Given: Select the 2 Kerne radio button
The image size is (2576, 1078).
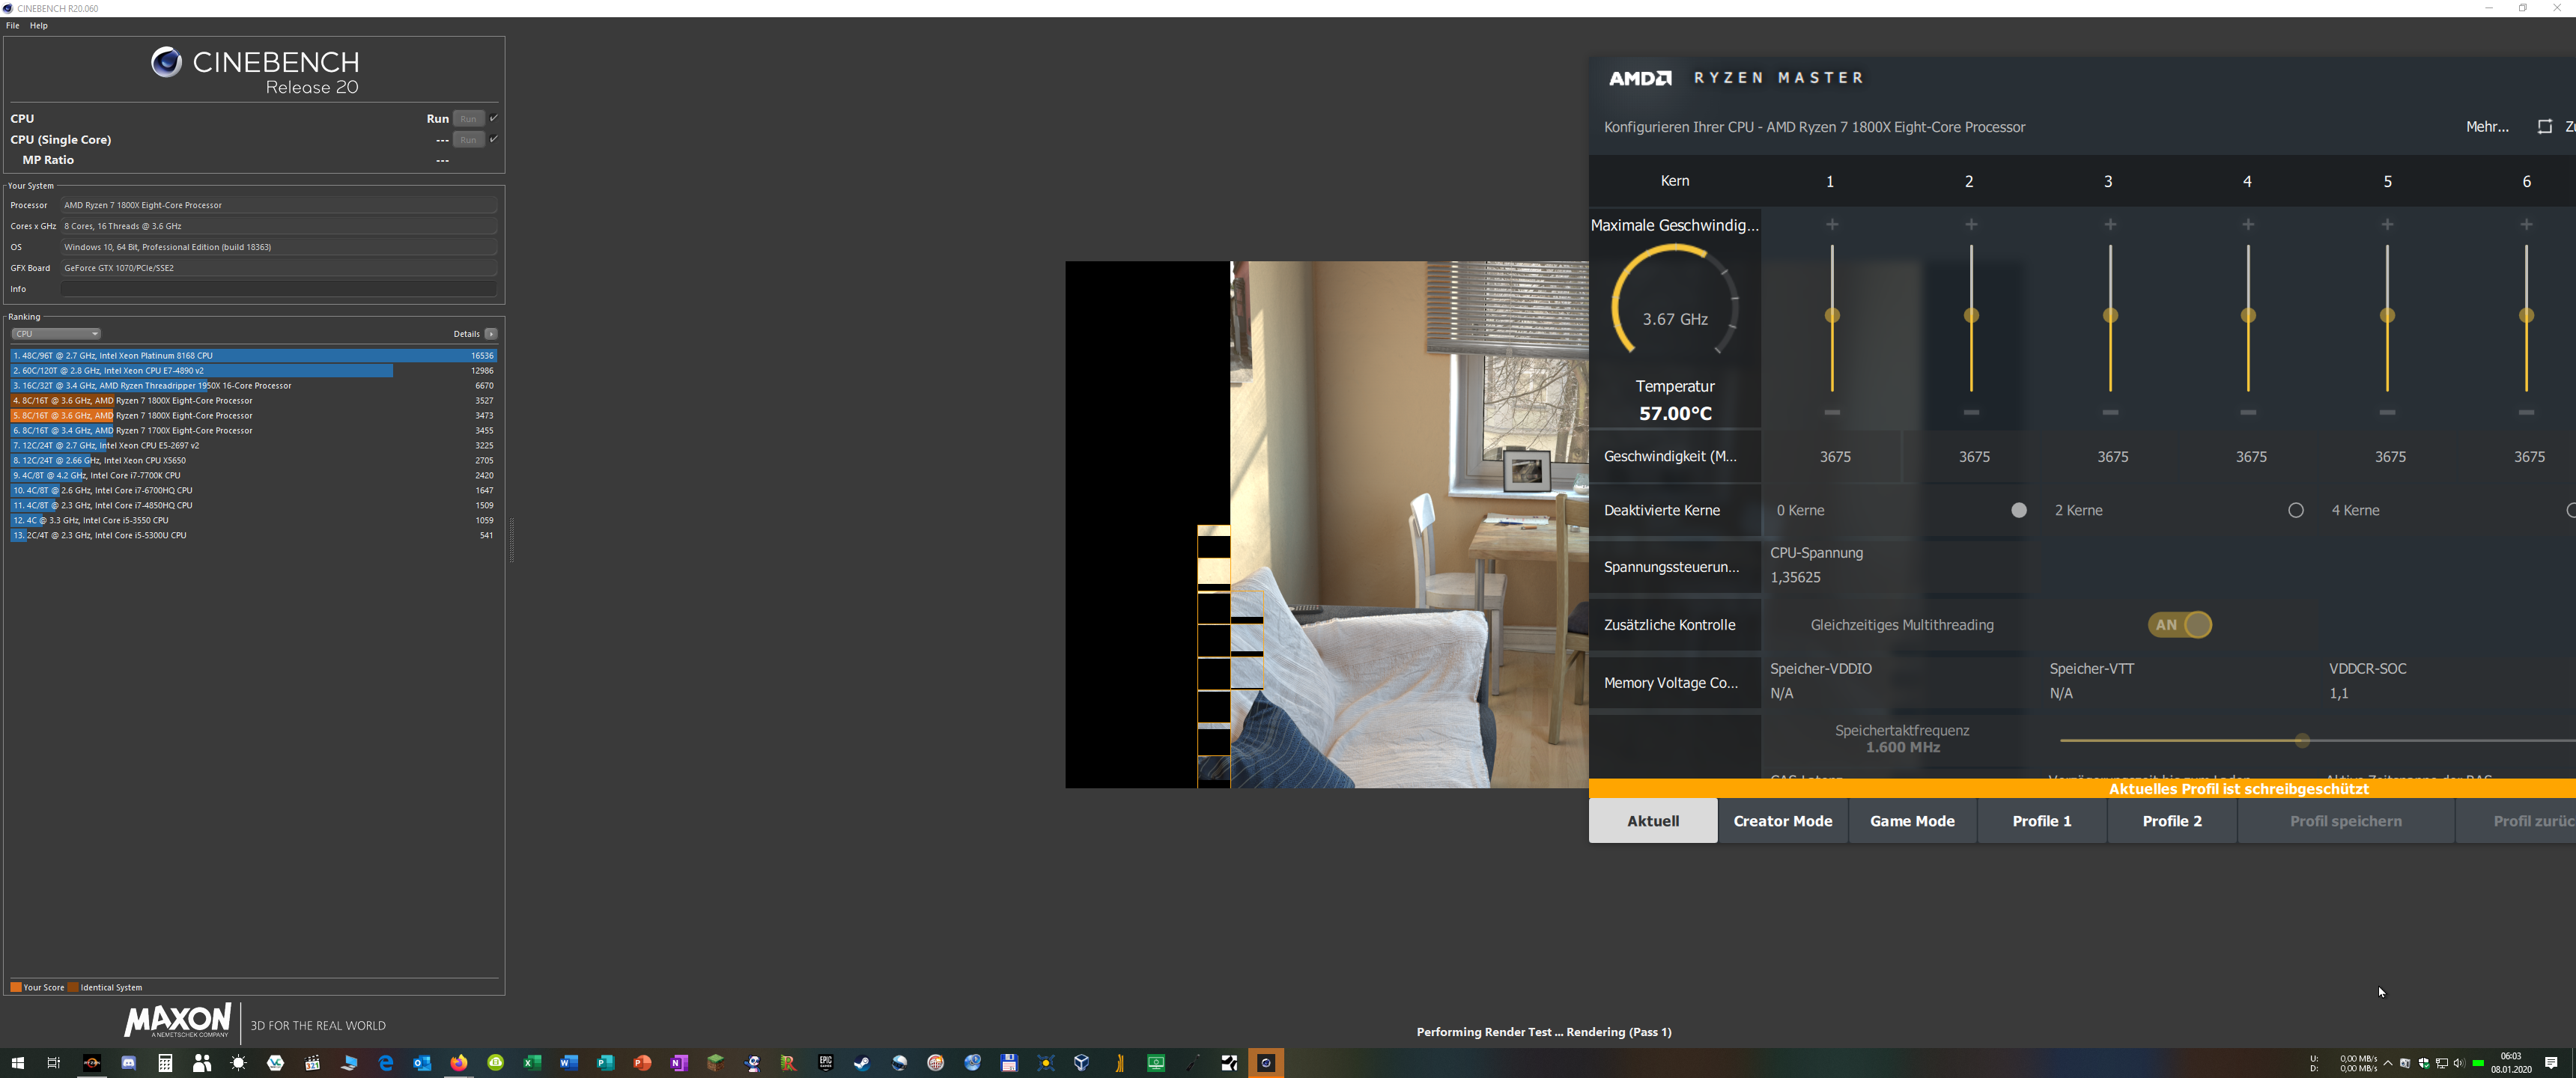Looking at the screenshot, I should (2295, 510).
